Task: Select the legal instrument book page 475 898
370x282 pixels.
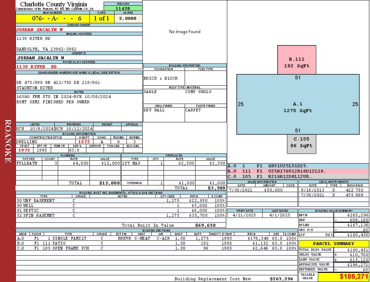Action: tap(354, 195)
